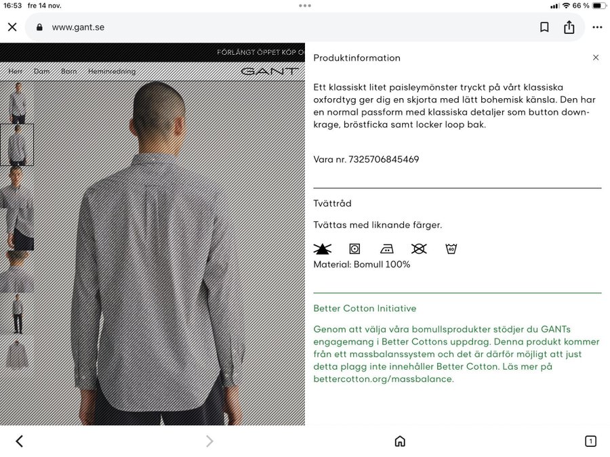Go back with the left chevron
The width and height of the screenshot is (610, 457).
pos(20,441)
